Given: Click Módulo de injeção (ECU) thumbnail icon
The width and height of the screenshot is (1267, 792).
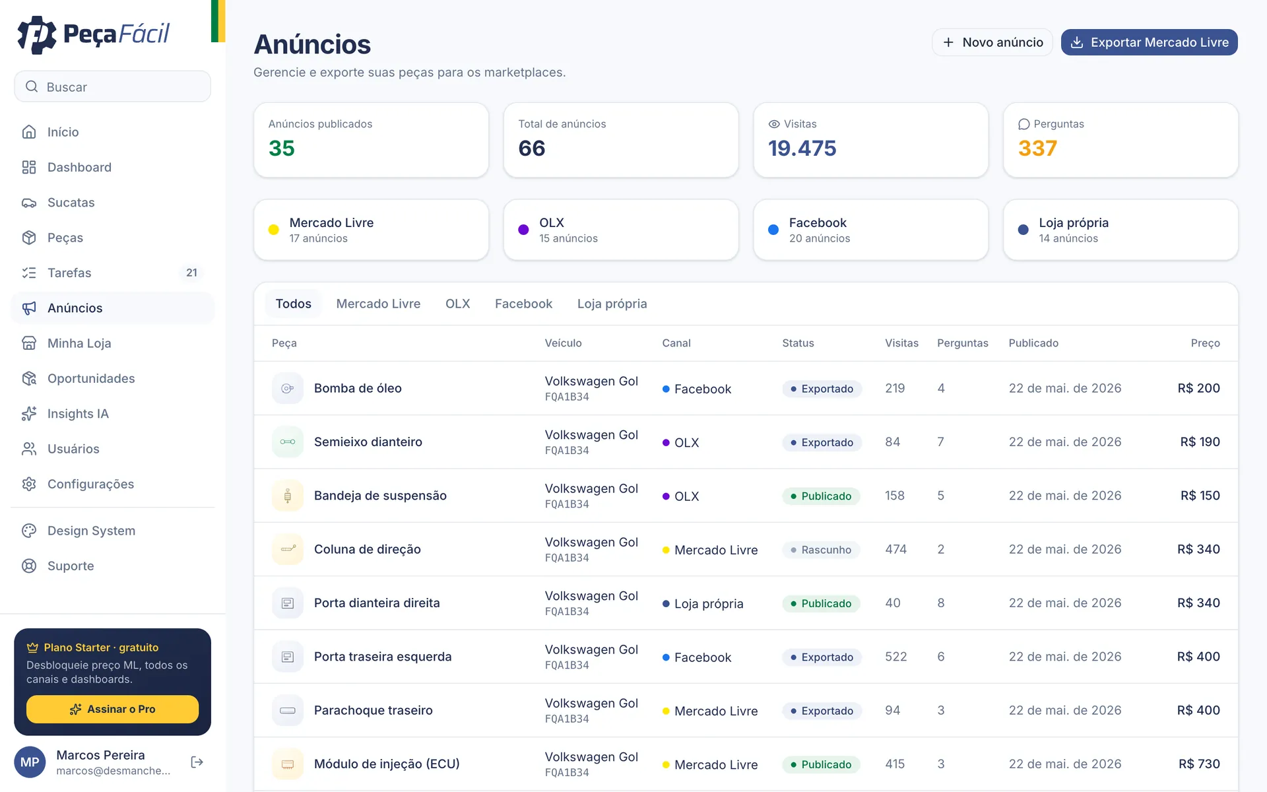Looking at the screenshot, I should [x=288, y=764].
